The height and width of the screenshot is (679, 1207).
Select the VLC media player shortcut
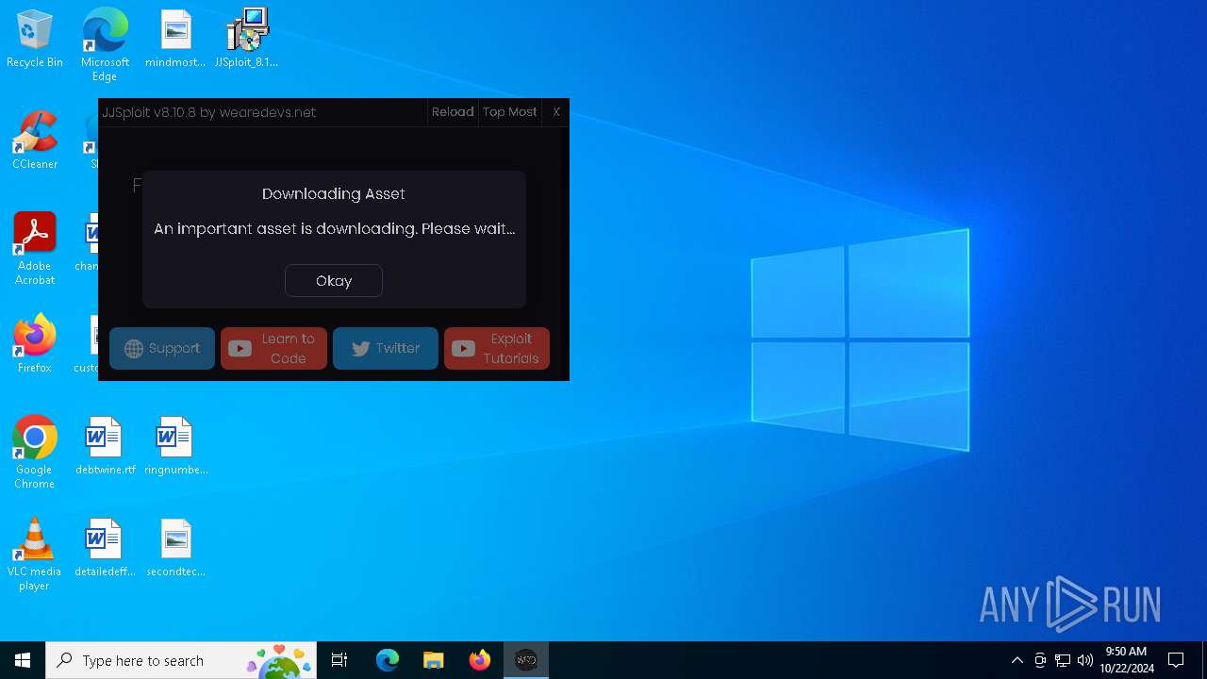click(35, 555)
